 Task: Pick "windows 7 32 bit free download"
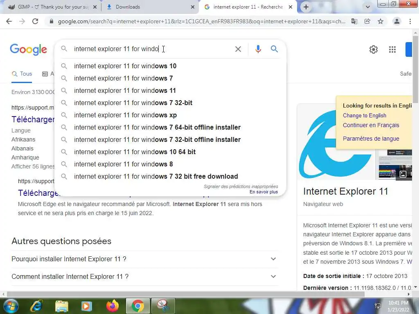(x=171, y=177)
